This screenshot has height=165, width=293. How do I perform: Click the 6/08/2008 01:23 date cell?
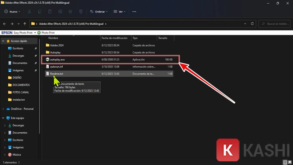coord(111,59)
